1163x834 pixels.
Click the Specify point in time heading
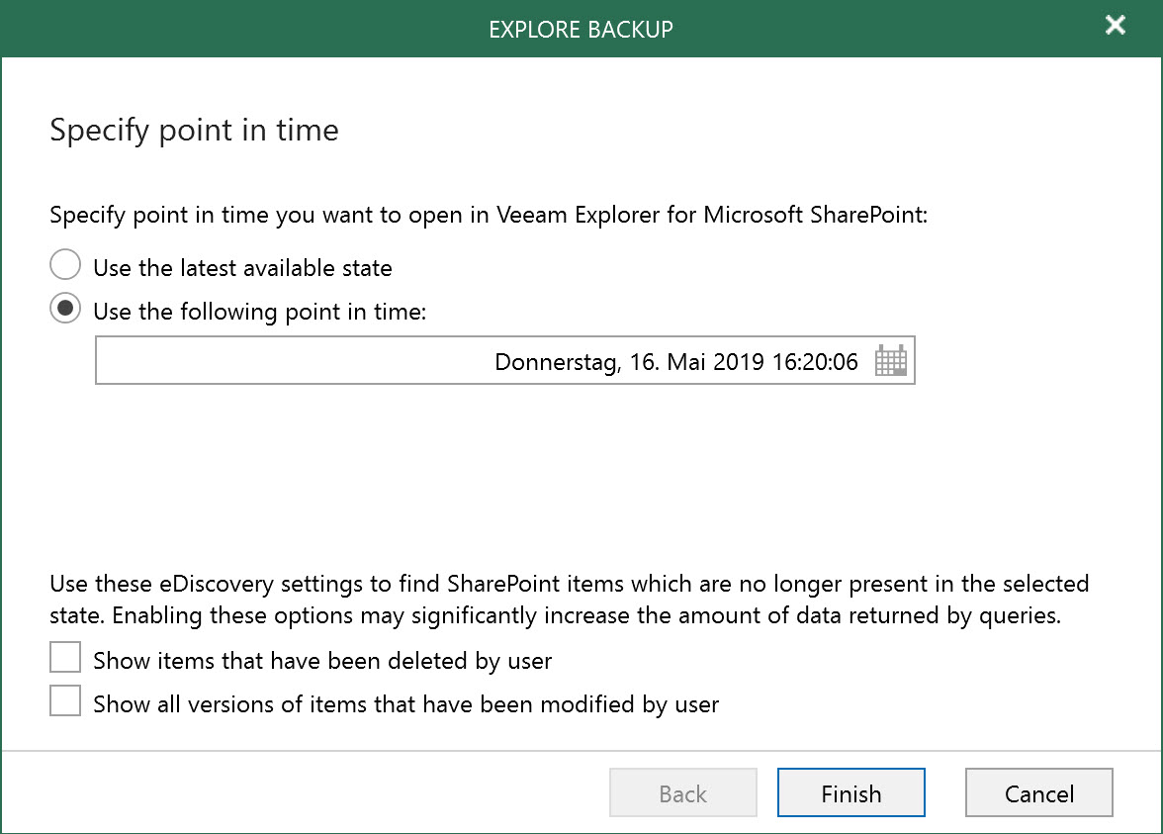click(194, 131)
